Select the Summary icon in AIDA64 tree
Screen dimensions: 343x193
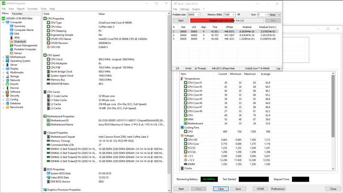pyautogui.click(x=11, y=26)
